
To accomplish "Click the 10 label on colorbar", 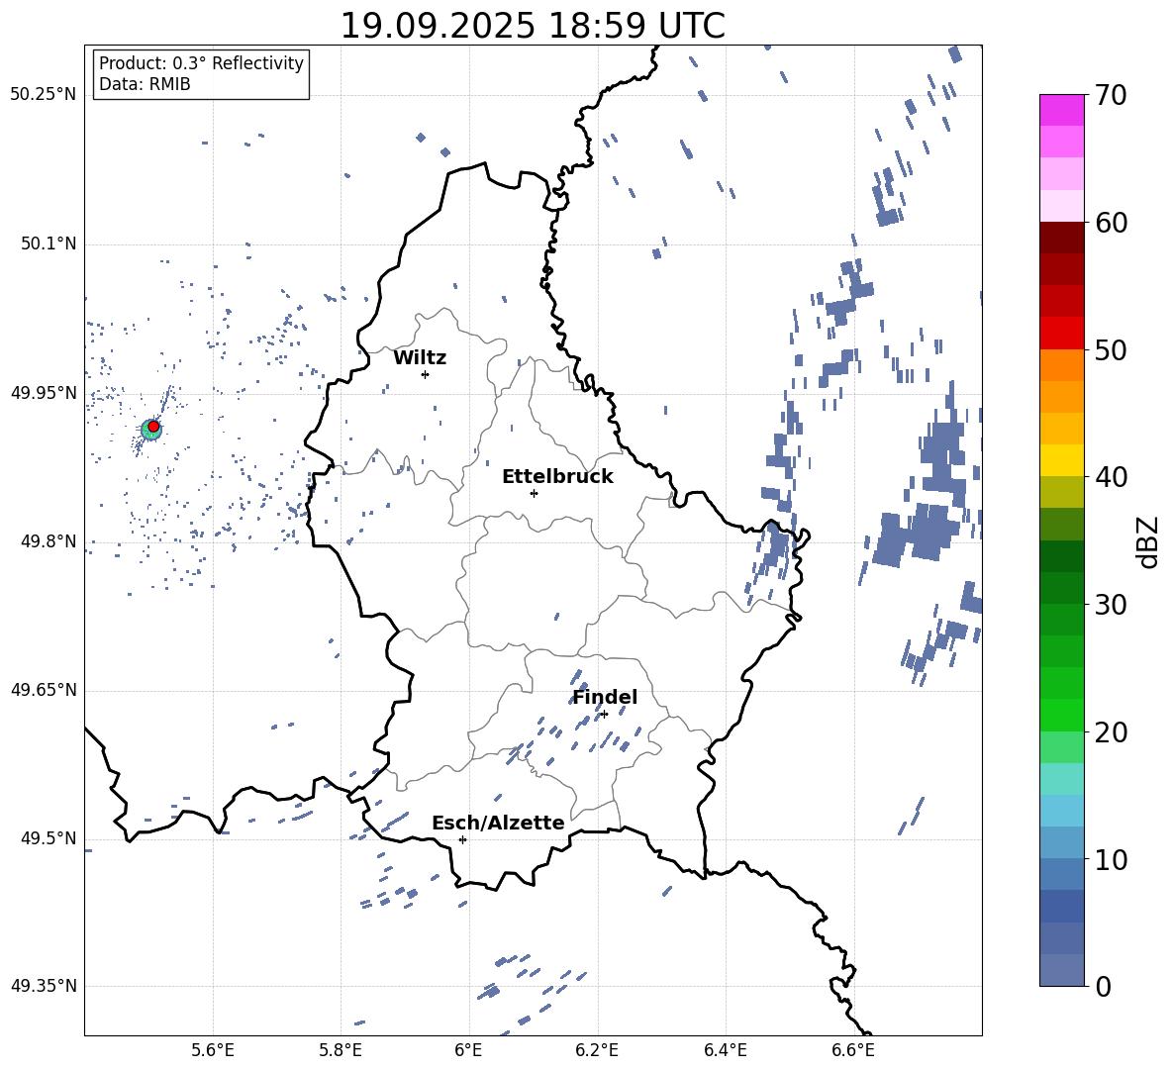I will pos(1111,859).
